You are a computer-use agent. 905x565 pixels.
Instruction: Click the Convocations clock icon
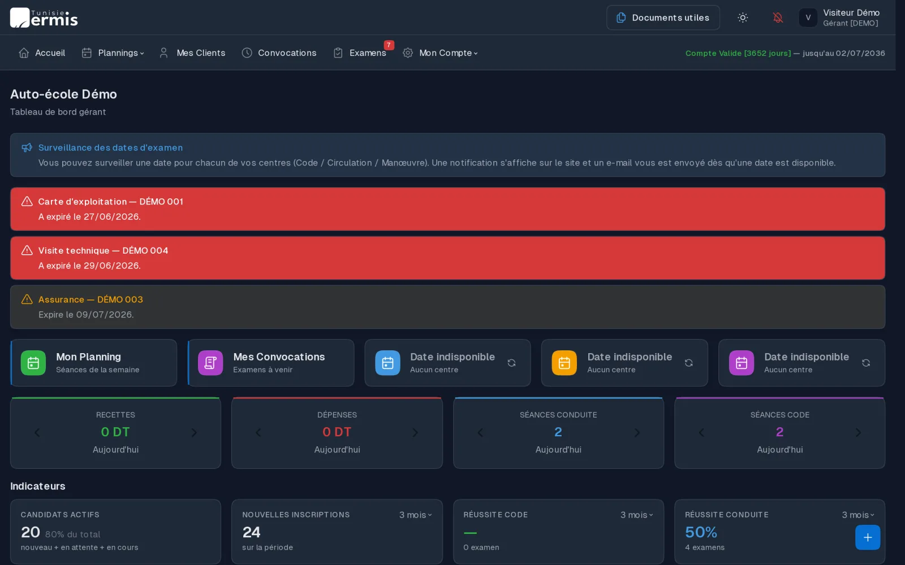point(247,53)
